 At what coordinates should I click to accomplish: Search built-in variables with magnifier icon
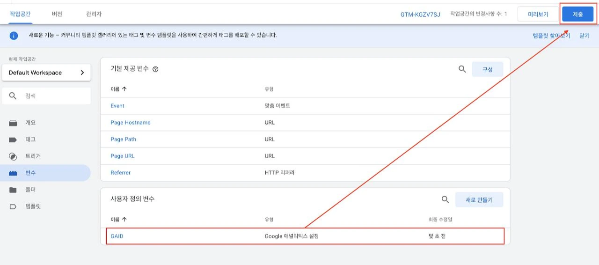coord(462,69)
